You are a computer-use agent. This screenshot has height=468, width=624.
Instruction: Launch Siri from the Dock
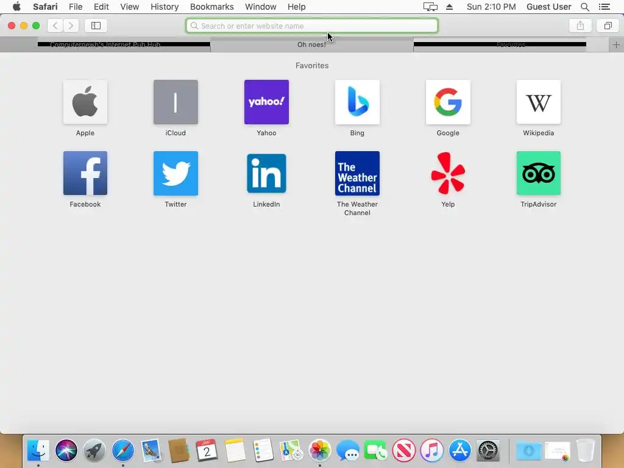[66, 450]
